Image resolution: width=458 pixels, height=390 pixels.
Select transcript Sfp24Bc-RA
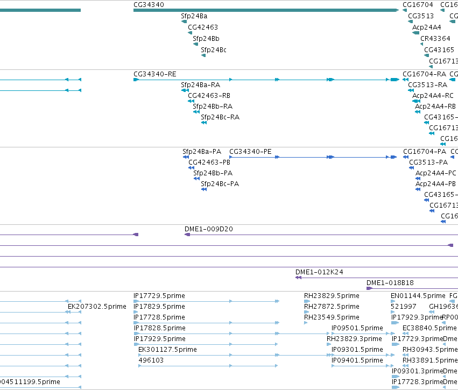(204, 123)
